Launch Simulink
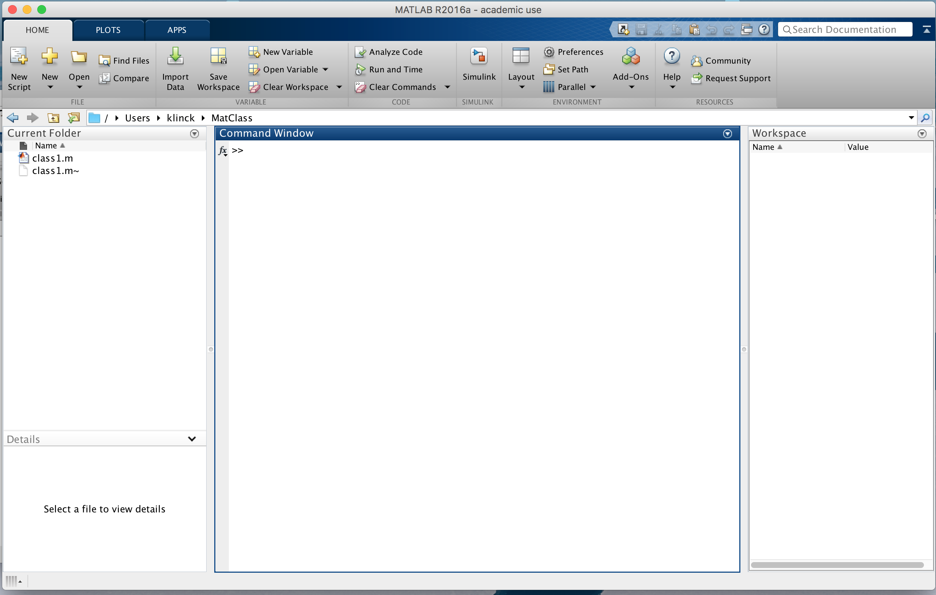Screen dimensions: 936x595 479,64
